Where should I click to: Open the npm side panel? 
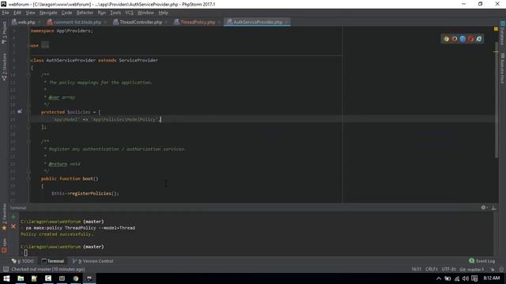(x=4, y=245)
